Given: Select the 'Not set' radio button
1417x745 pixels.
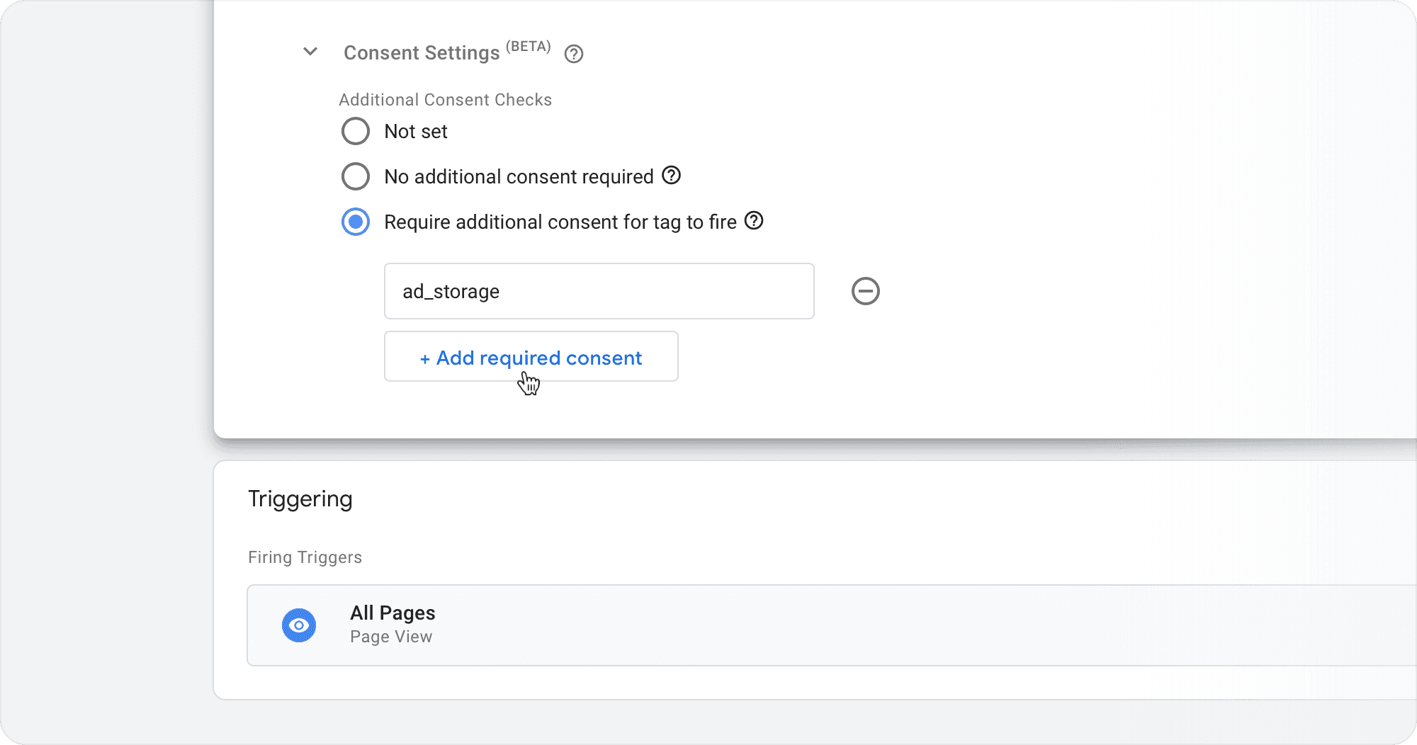Looking at the screenshot, I should (356, 131).
